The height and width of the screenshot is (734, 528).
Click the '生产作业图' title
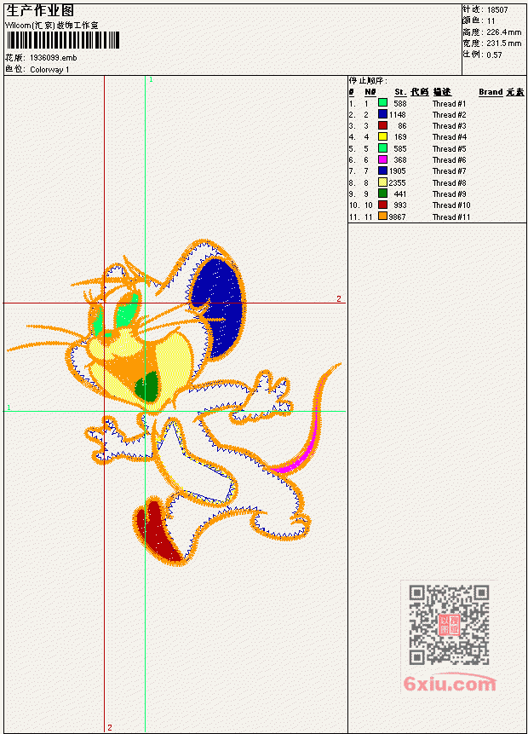coord(40,11)
